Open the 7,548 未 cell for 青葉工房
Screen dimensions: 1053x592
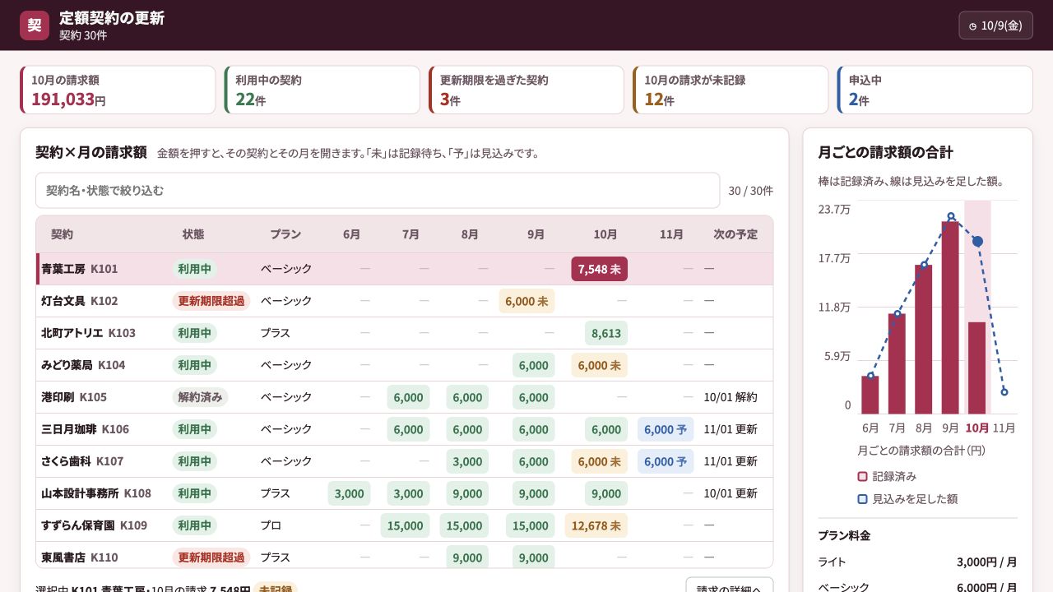tap(599, 269)
